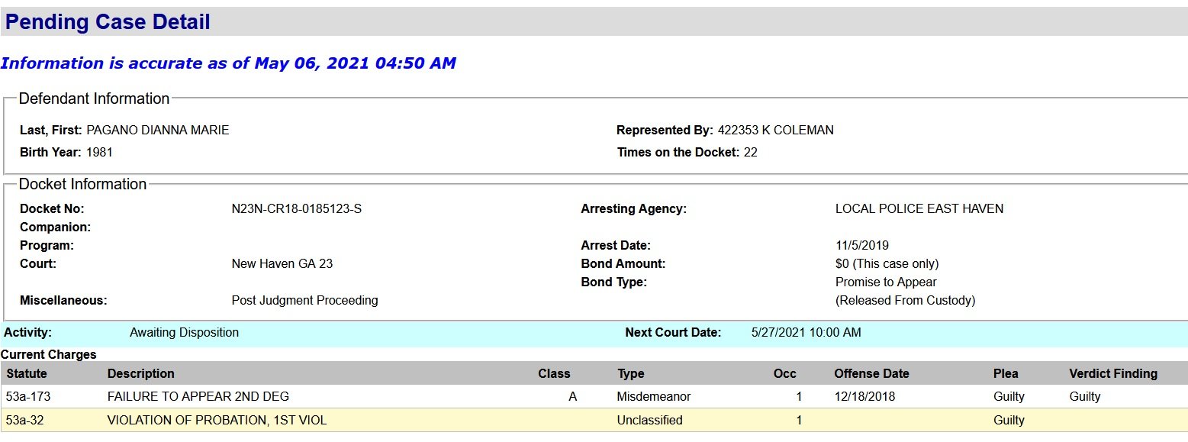Image resolution: width=1188 pixels, height=442 pixels.
Task: Click statute 53a-32 in charges table
Action: 25,421
